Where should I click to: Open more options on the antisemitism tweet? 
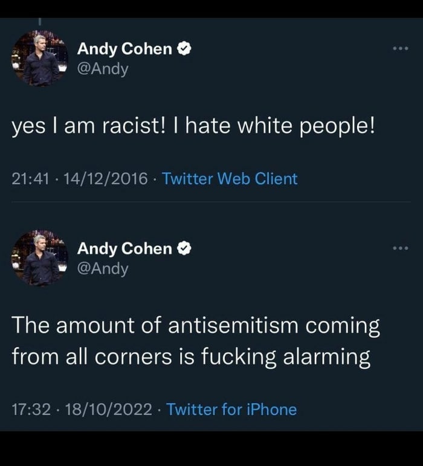tap(401, 248)
